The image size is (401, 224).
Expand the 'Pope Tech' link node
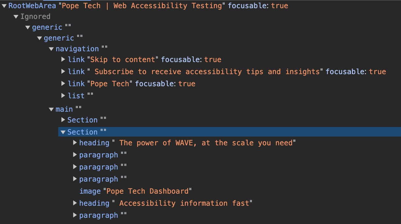tap(63, 84)
